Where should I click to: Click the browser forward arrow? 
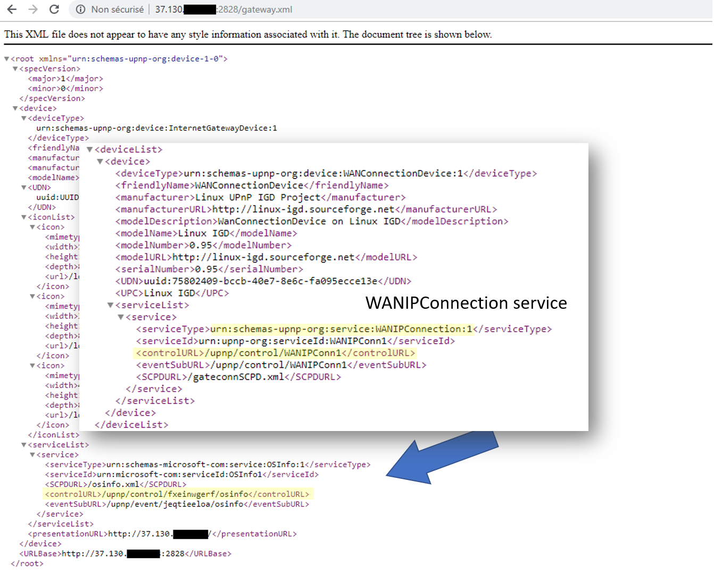(x=33, y=10)
